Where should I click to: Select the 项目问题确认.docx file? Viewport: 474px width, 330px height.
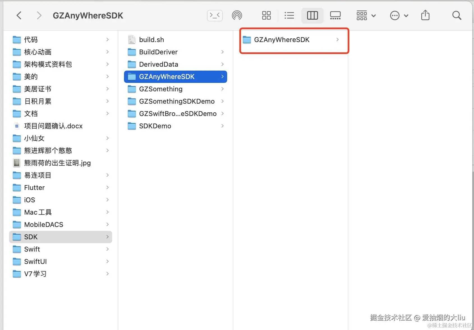tap(61, 126)
